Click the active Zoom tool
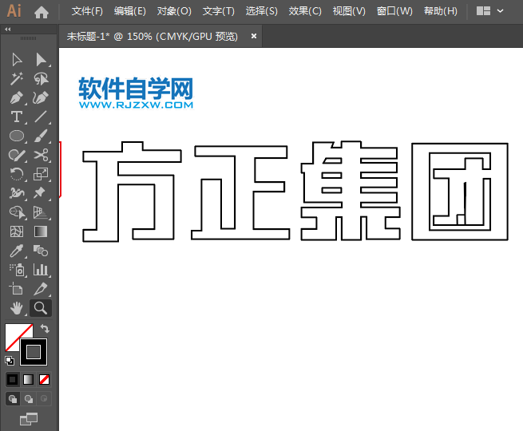523x431 pixels. [x=41, y=308]
